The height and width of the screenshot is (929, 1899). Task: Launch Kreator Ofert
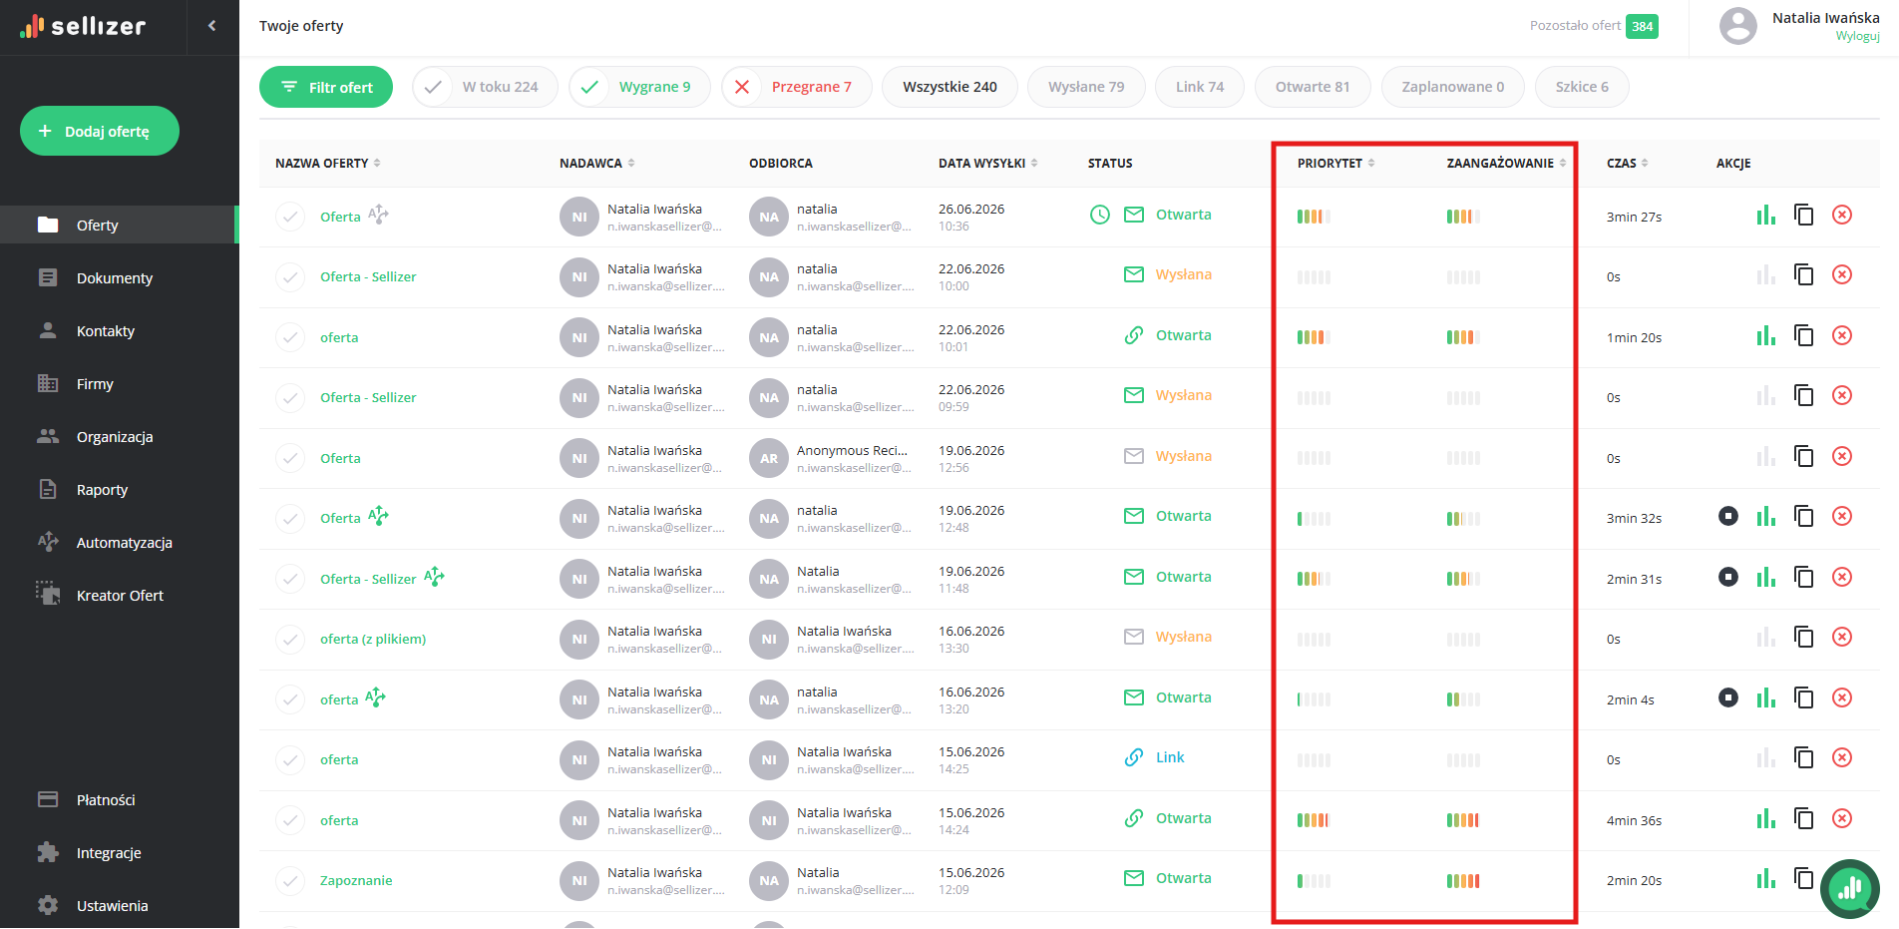tap(120, 595)
